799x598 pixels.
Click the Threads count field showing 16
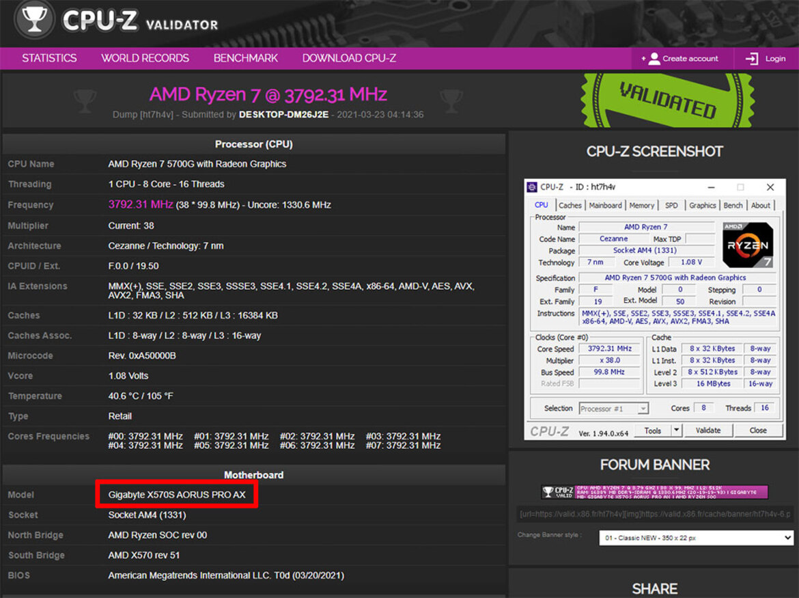pyautogui.click(x=764, y=408)
